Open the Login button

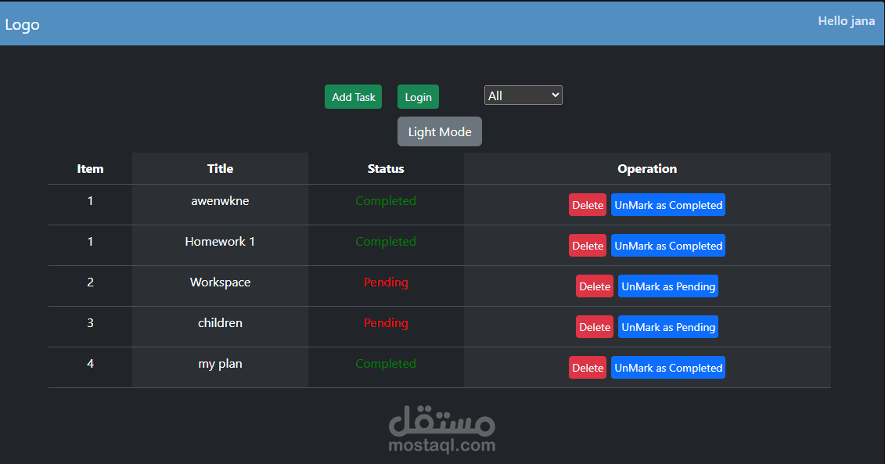coord(418,96)
